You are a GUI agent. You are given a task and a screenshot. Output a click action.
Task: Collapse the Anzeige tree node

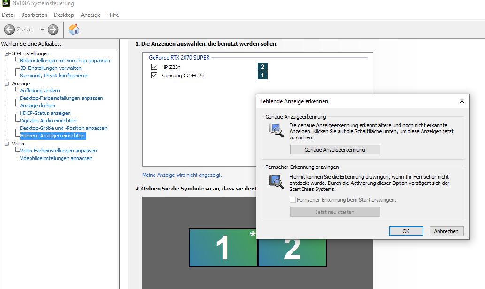point(7,84)
